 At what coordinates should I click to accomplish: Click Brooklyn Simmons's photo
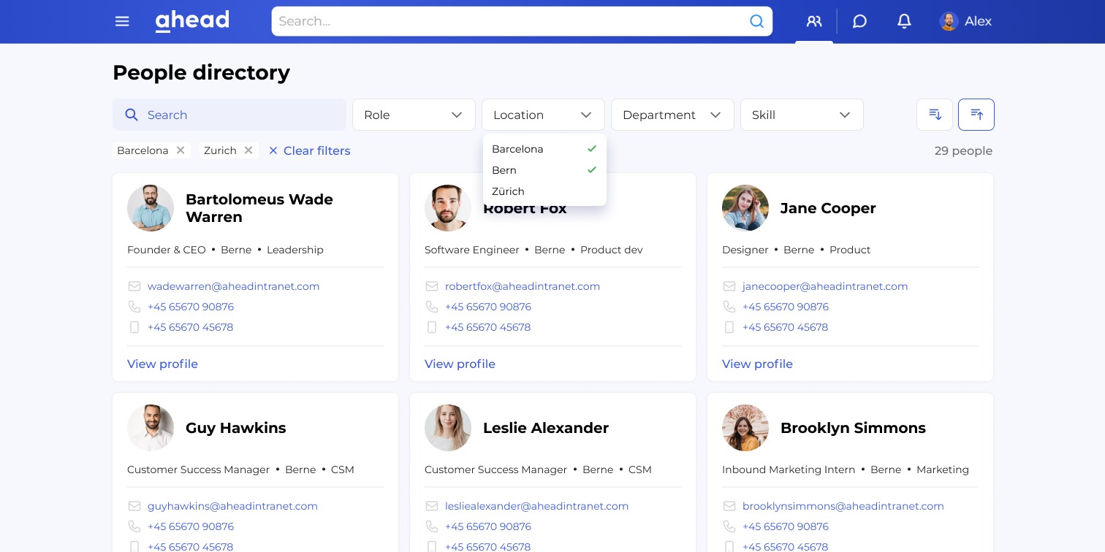point(745,428)
